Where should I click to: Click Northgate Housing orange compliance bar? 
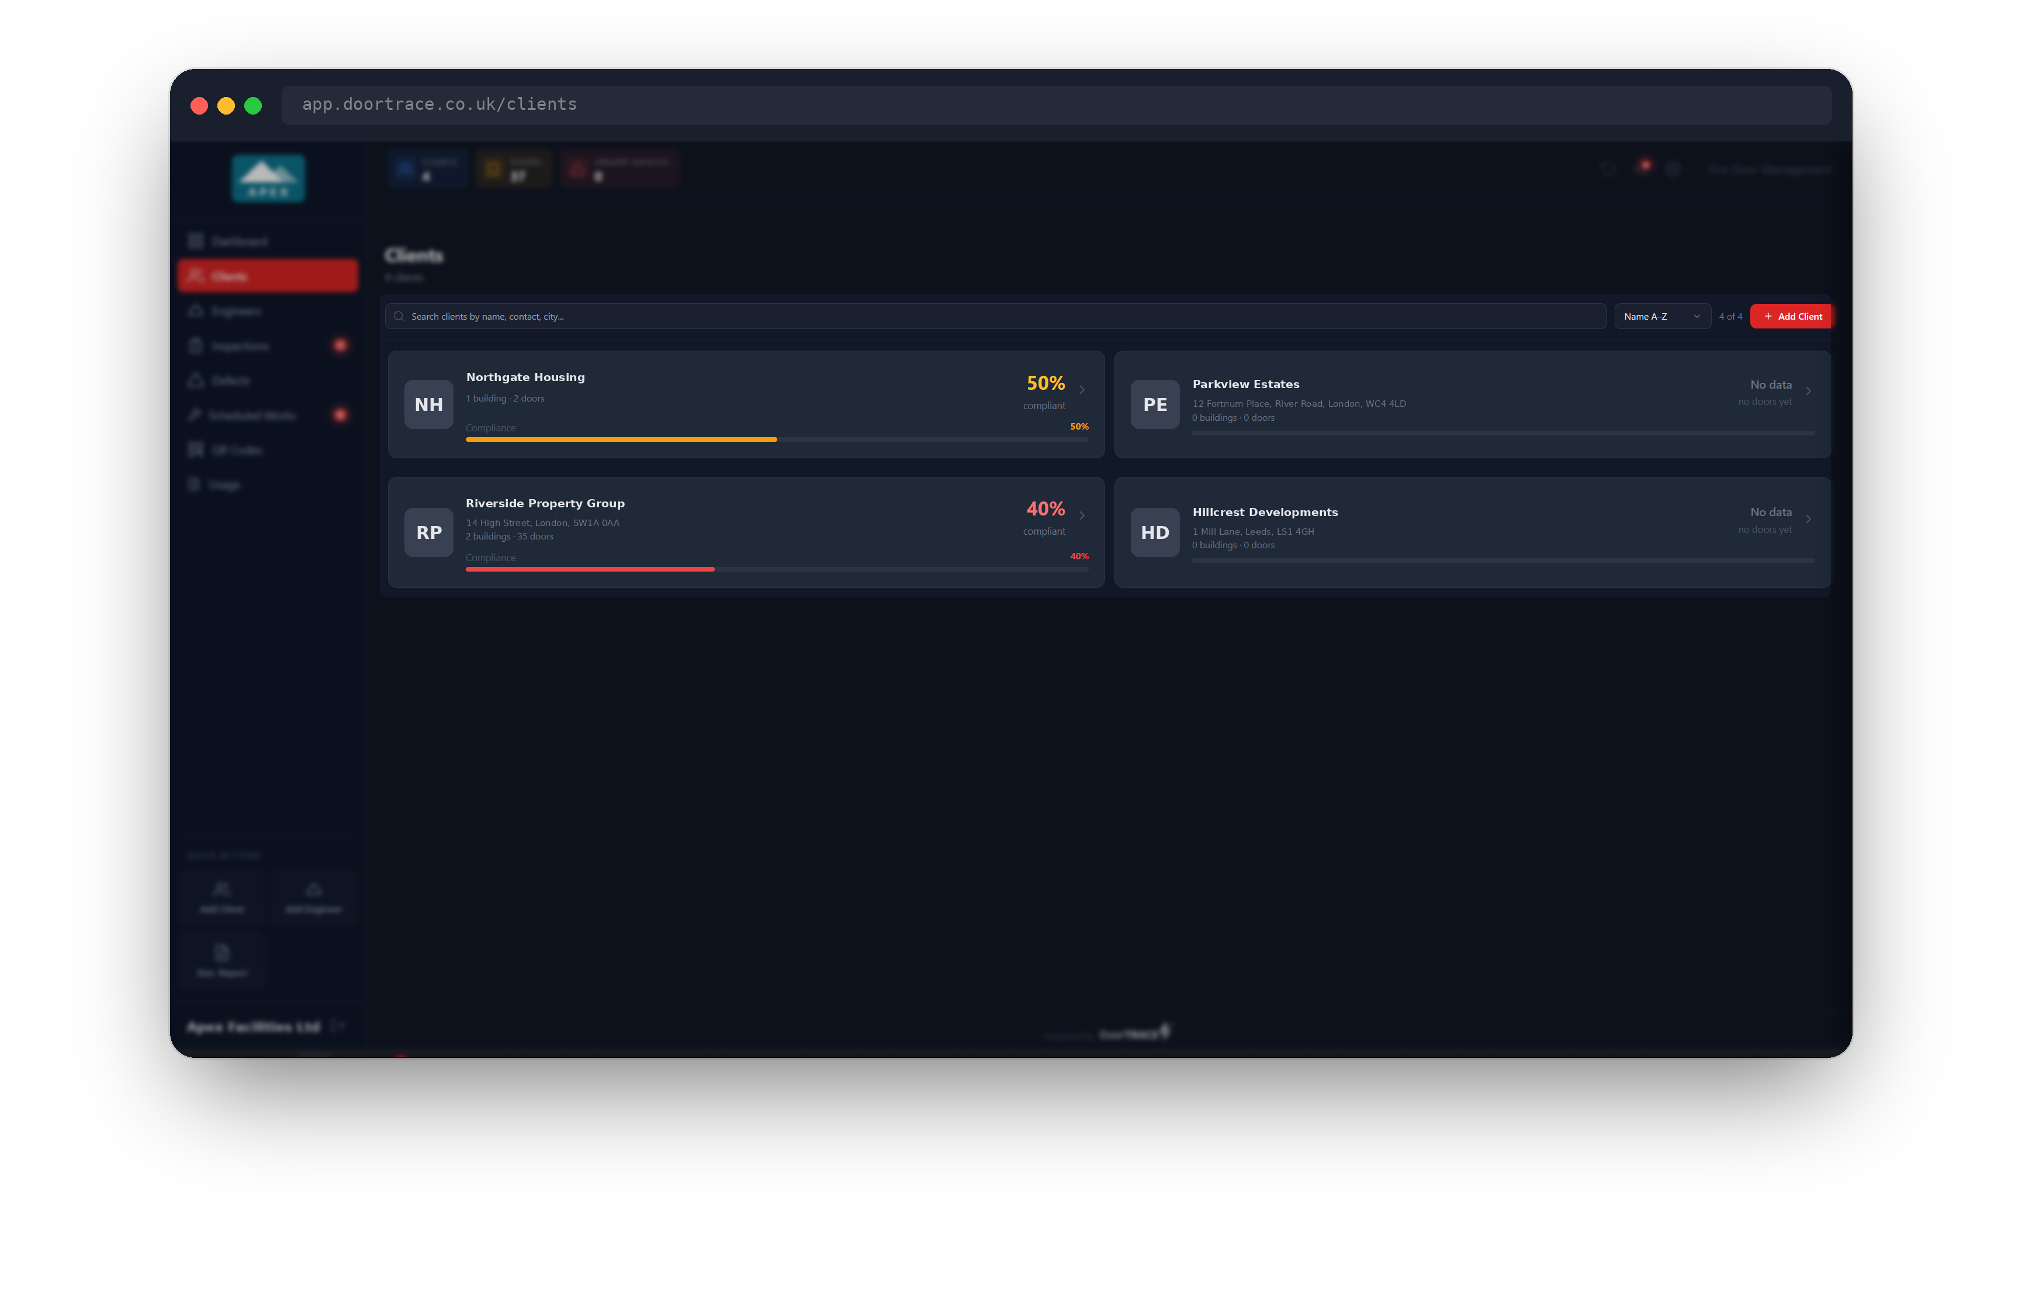point(621,440)
